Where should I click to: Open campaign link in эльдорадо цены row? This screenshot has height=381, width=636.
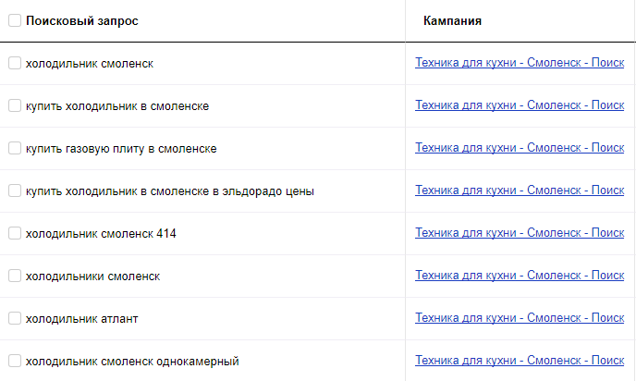[520, 190]
